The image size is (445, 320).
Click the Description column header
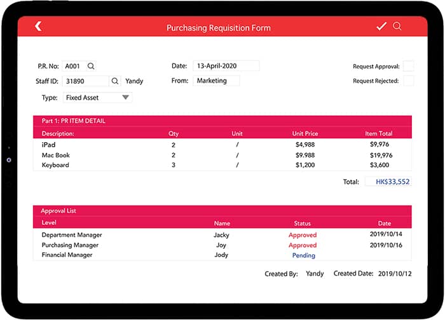[58, 133]
